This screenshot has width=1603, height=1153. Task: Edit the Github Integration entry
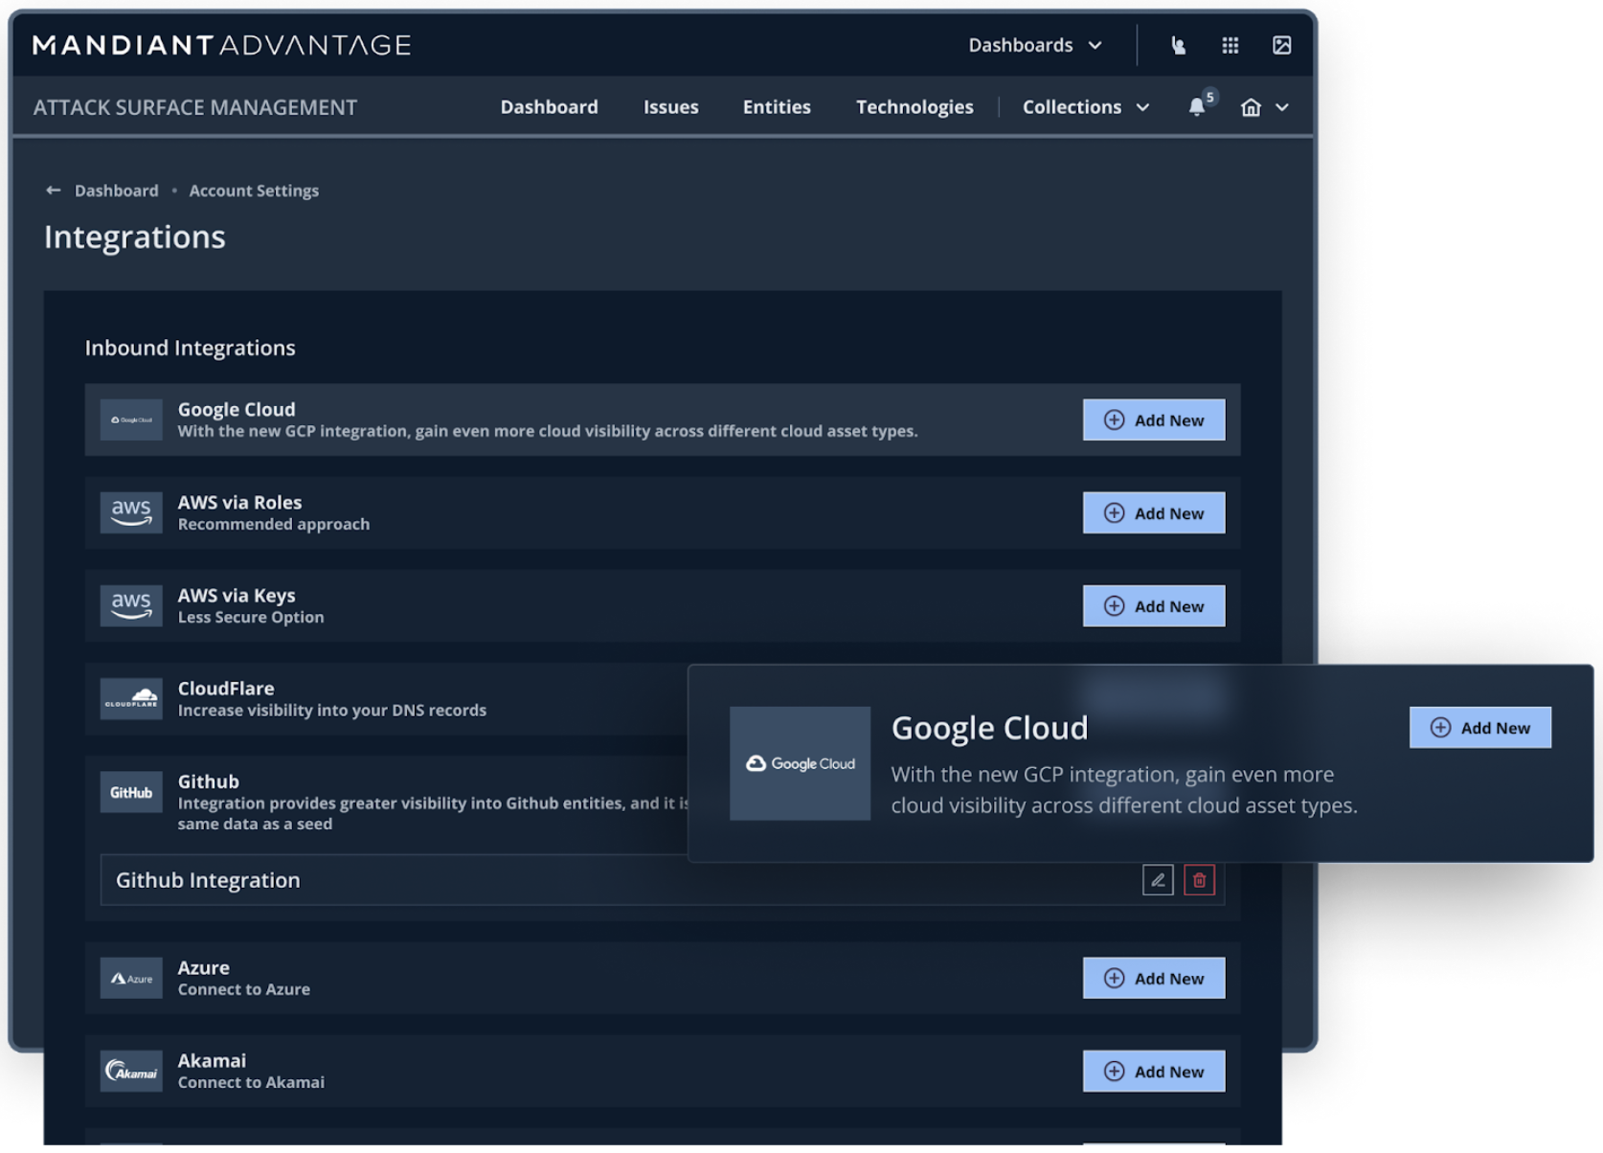pos(1158,880)
